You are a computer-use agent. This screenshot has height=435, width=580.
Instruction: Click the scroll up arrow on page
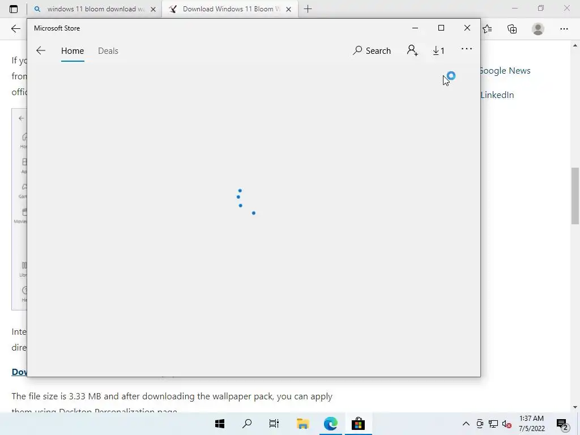[x=575, y=45]
